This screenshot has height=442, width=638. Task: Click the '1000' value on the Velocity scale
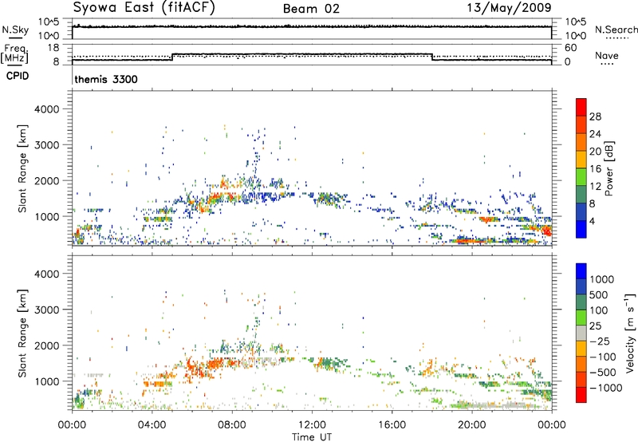[x=602, y=279]
